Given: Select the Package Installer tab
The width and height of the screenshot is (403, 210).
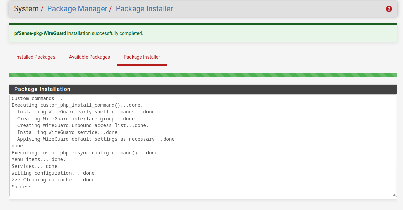Looking at the screenshot, I should (x=142, y=57).
